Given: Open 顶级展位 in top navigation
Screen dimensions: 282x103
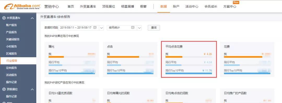Looking at the screenshot, I should click(x=109, y=7).
